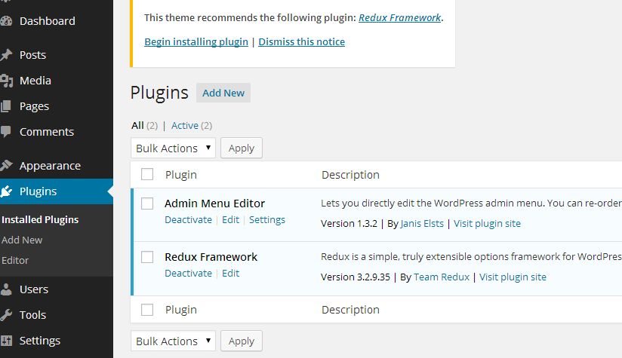Screen dimensions: 622x358
Task: Dismiss this notice link
Action: [x=301, y=42]
